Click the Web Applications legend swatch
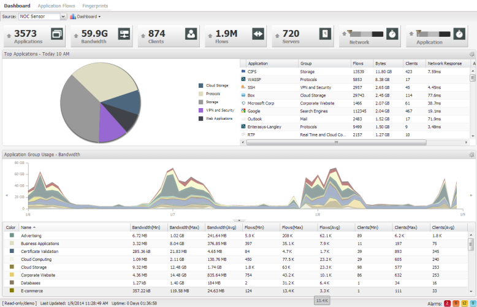 [x=200, y=119]
